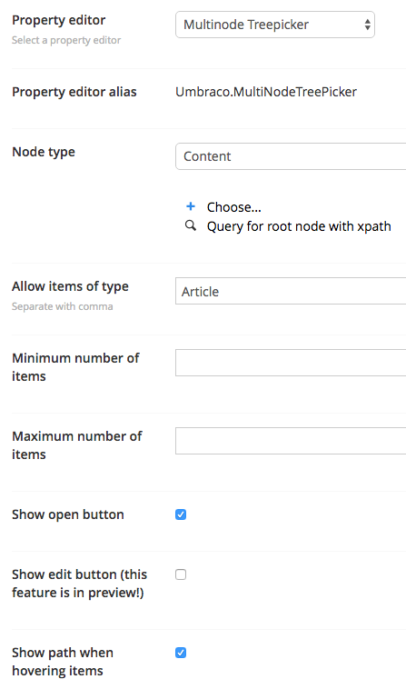The image size is (406, 689).
Task: Click Query for root node with xpath
Action: pos(299,226)
